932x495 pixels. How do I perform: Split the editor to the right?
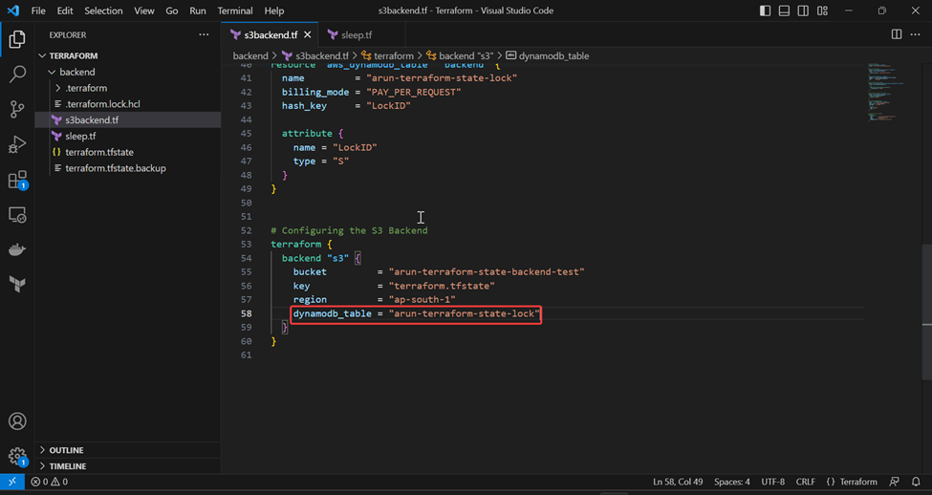tap(897, 34)
